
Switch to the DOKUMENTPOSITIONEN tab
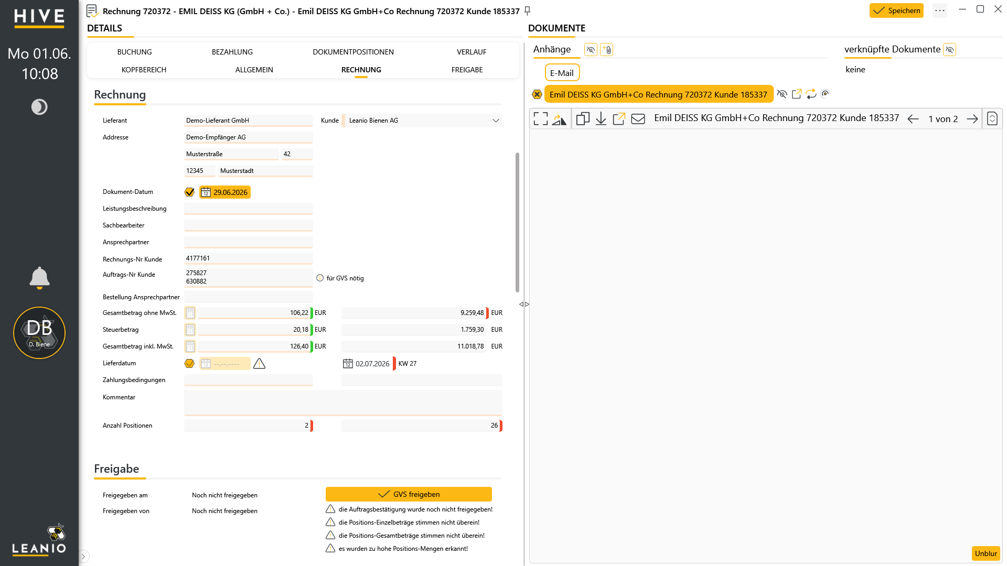[x=353, y=52]
